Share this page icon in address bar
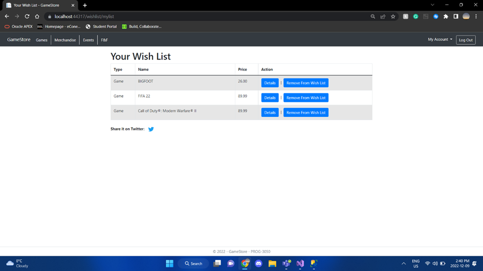This screenshot has height=271, width=483. coord(383,17)
